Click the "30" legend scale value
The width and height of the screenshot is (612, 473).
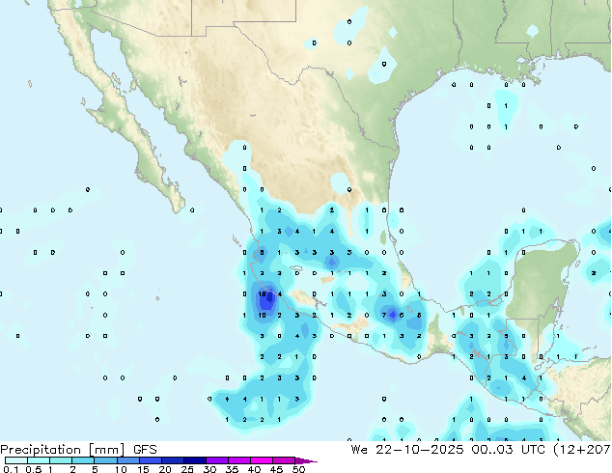pyautogui.click(x=209, y=469)
